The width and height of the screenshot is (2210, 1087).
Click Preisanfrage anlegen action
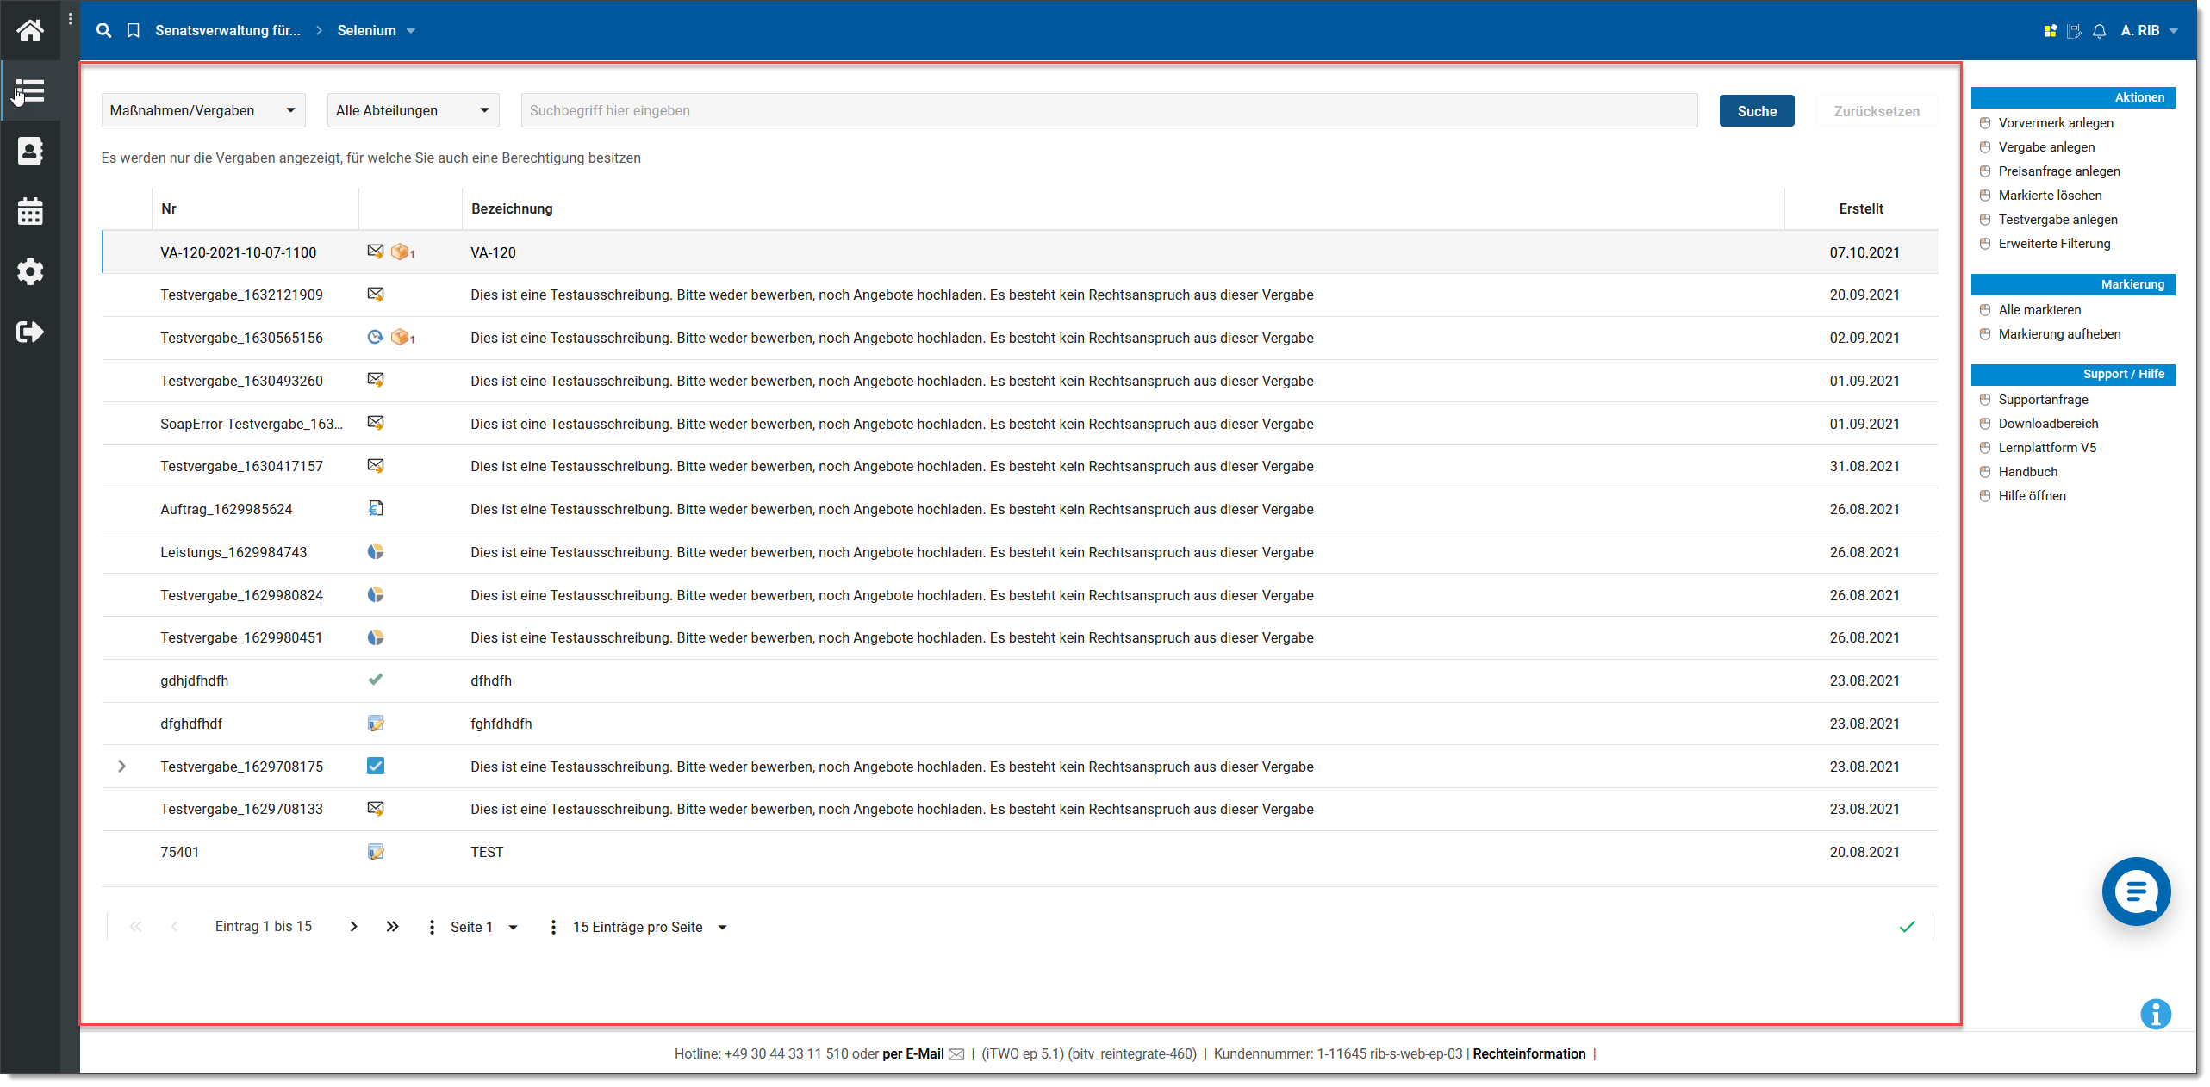pyautogui.click(x=2058, y=171)
